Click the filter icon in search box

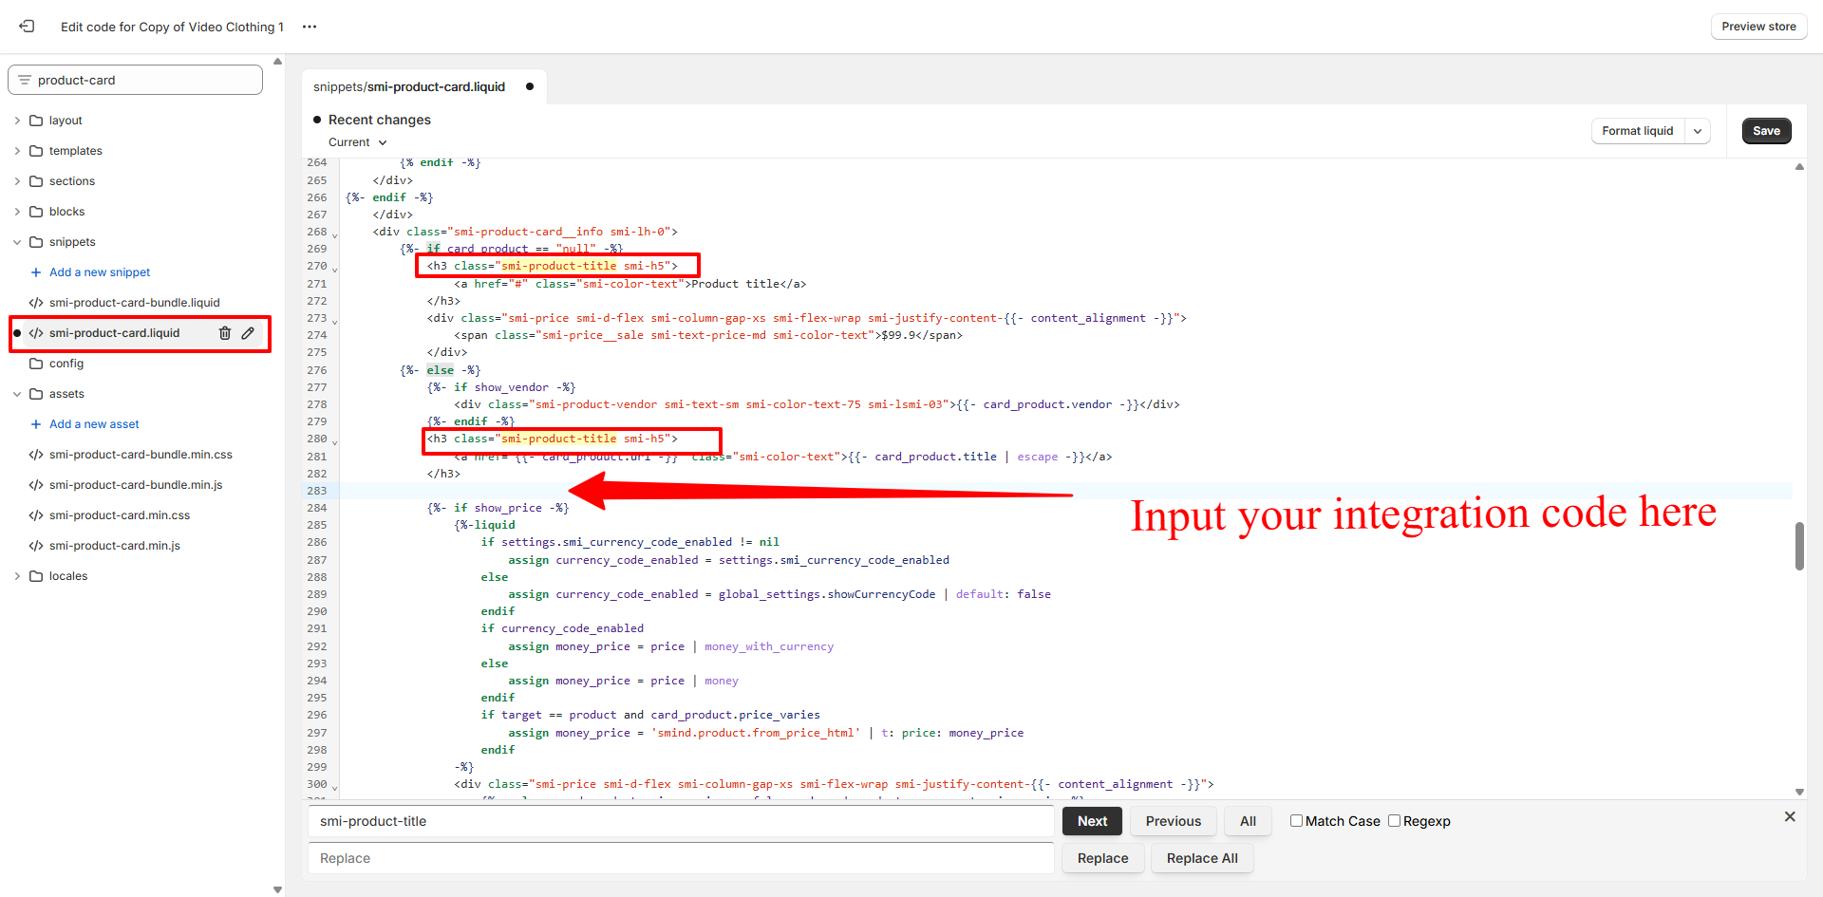[x=25, y=80]
